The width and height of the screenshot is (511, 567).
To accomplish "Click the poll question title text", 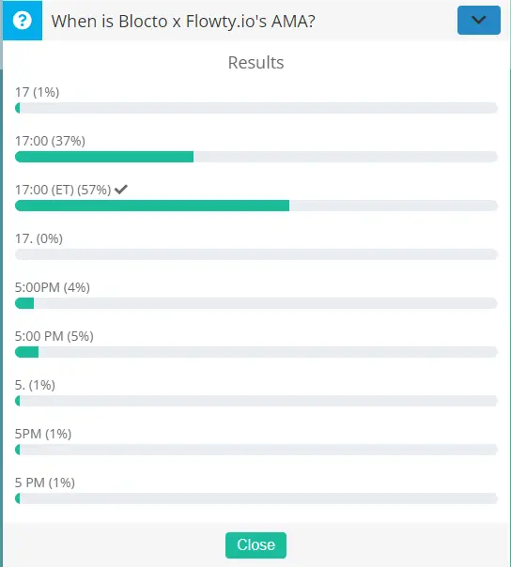I will pos(183,21).
